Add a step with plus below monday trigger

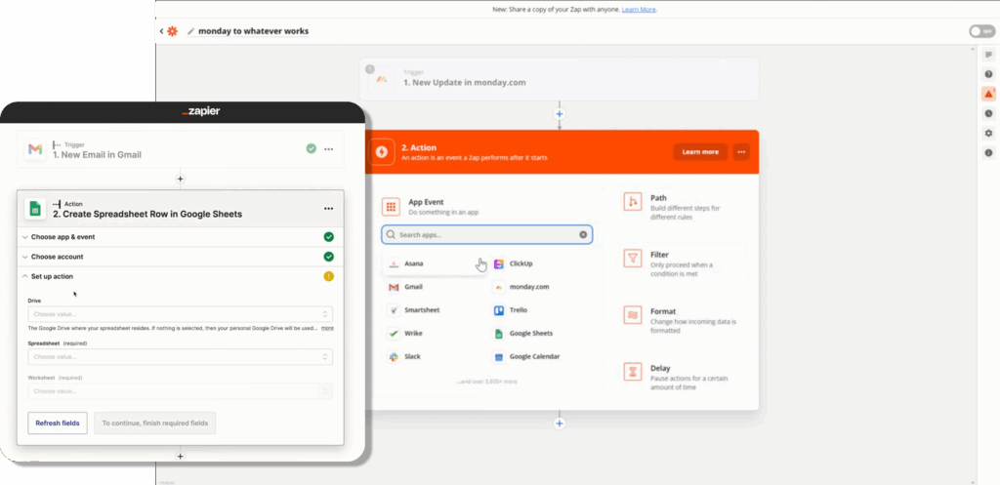pos(560,114)
